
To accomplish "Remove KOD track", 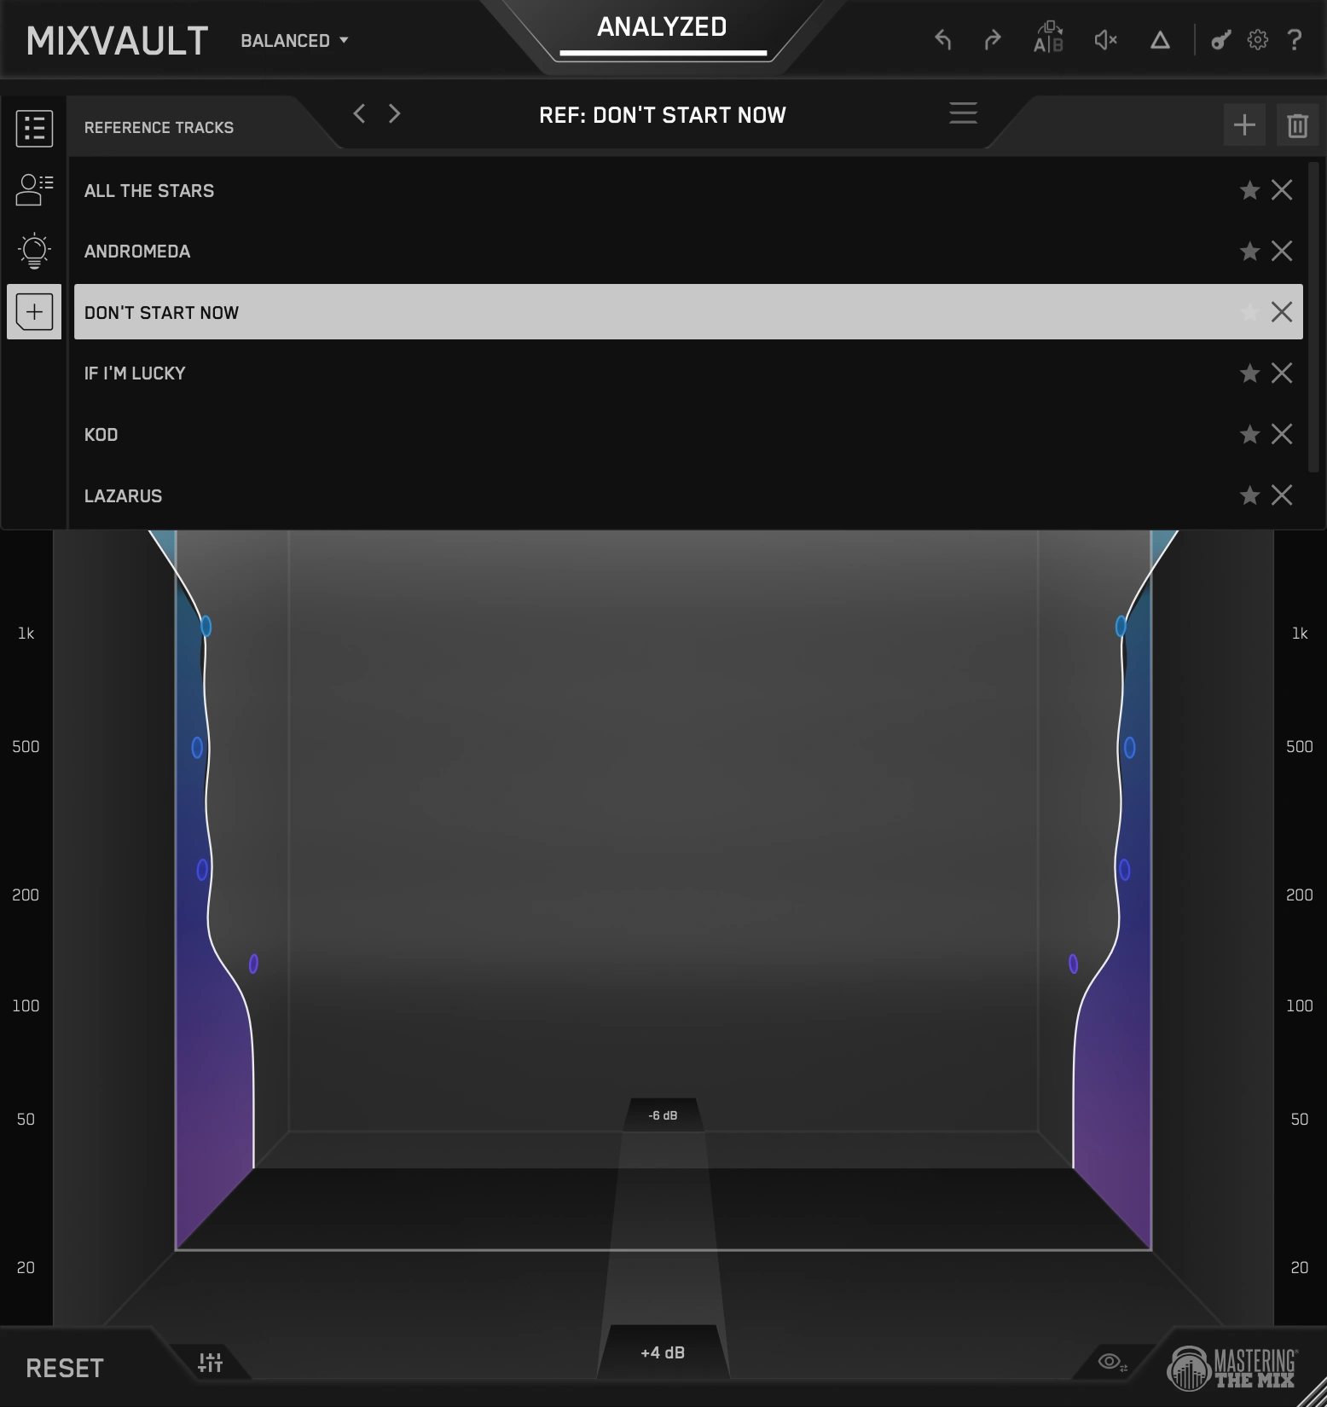I will tap(1282, 434).
